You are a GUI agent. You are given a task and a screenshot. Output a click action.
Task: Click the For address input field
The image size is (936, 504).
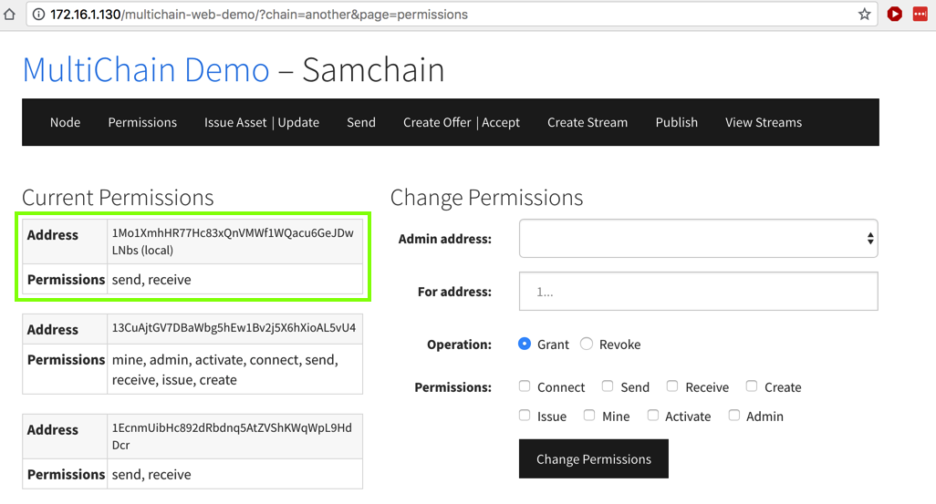(x=698, y=292)
